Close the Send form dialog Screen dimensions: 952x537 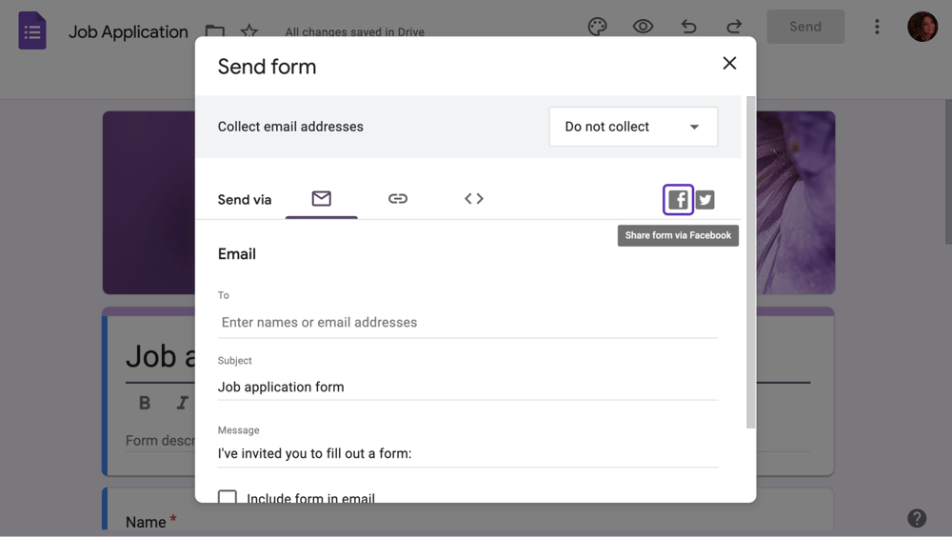729,63
